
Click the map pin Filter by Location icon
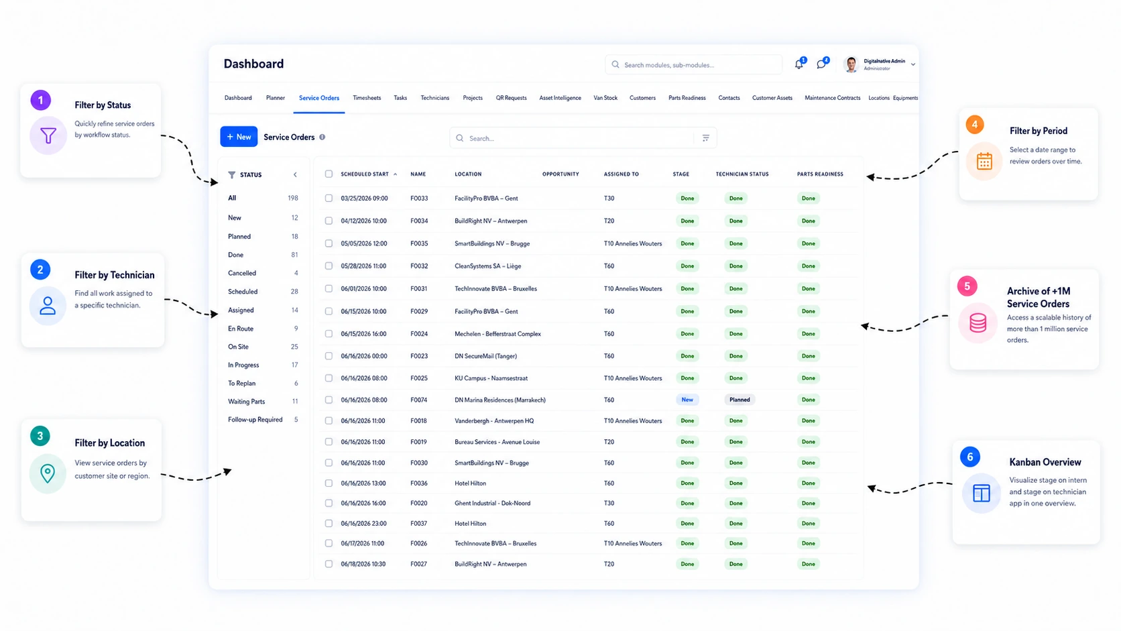point(48,473)
